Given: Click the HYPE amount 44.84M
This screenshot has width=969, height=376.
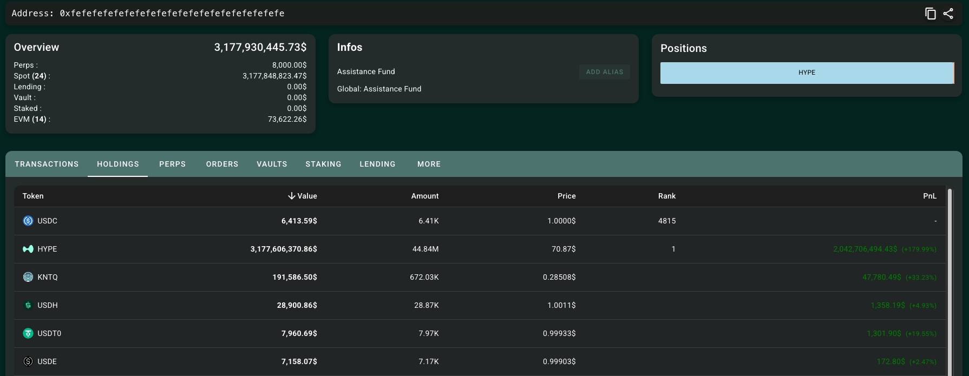Looking at the screenshot, I should (425, 249).
